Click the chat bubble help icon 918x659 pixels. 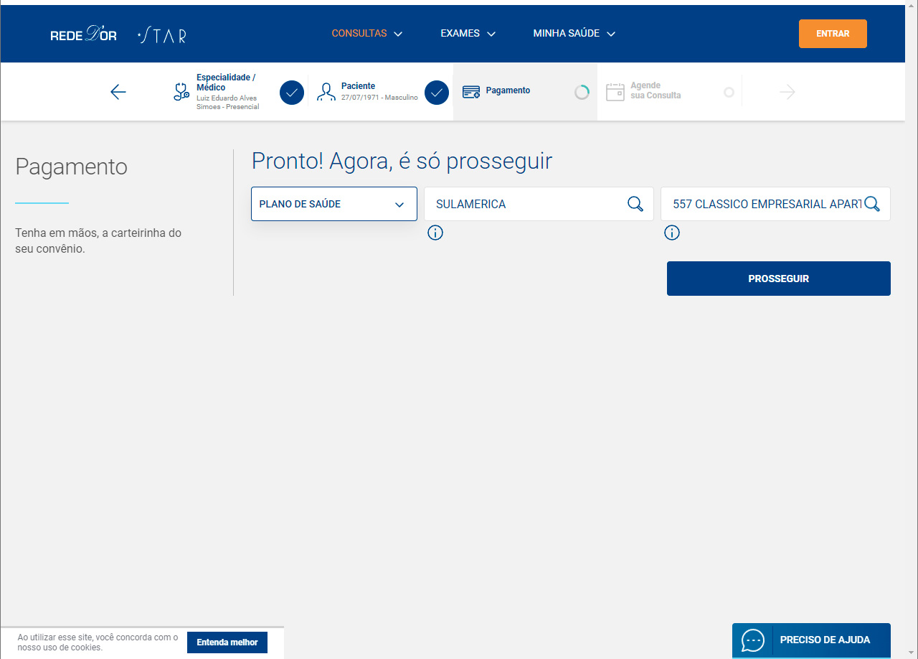[753, 640]
